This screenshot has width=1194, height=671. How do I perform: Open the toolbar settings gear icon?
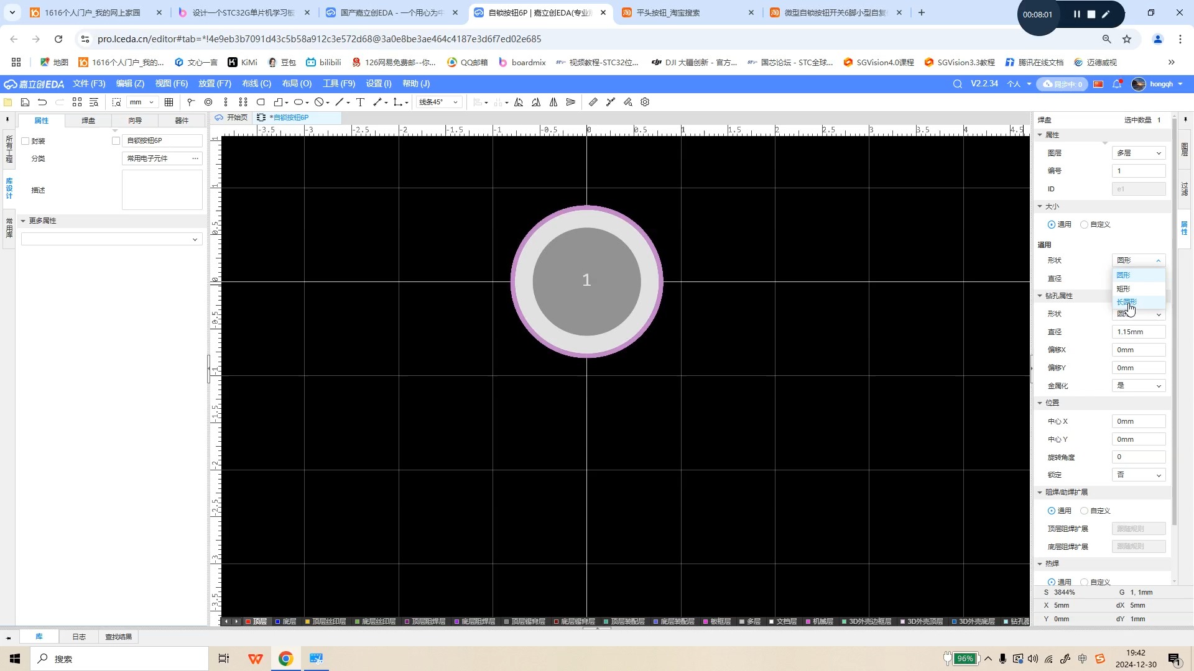(645, 102)
